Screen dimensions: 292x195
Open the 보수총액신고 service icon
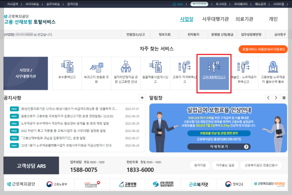(66, 73)
